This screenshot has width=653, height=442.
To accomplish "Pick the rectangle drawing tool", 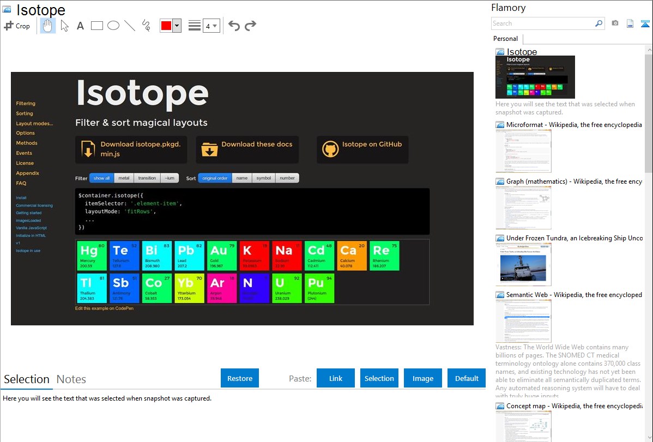I will pyautogui.click(x=96, y=26).
